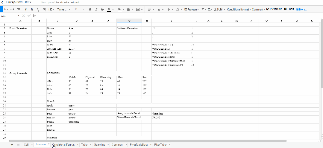Image resolution: width=323 pixels, height=148 pixels.
Task: Click the cell name box C40
Action: pos(10,16)
